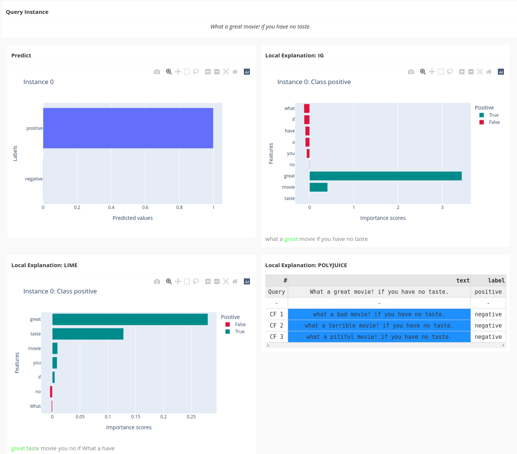Open Plotly logo link in Predict toolbar
The width and height of the screenshot is (517, 454).
(x=247, y=72)
